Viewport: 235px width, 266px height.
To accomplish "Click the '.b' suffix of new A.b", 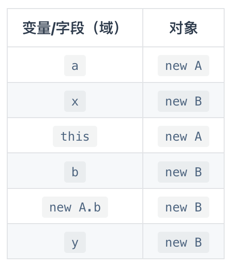I will click(x=94, y=207).
